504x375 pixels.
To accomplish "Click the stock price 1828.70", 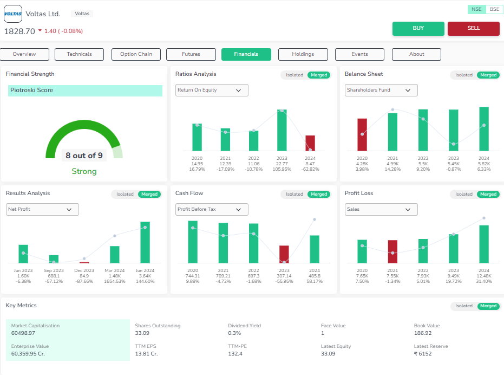I will [x=19, y=31].
